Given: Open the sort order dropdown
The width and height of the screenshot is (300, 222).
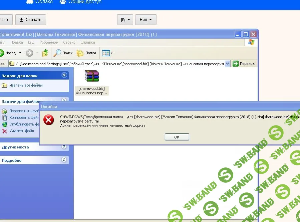Looking at the screenshot, I should [125, 20].
